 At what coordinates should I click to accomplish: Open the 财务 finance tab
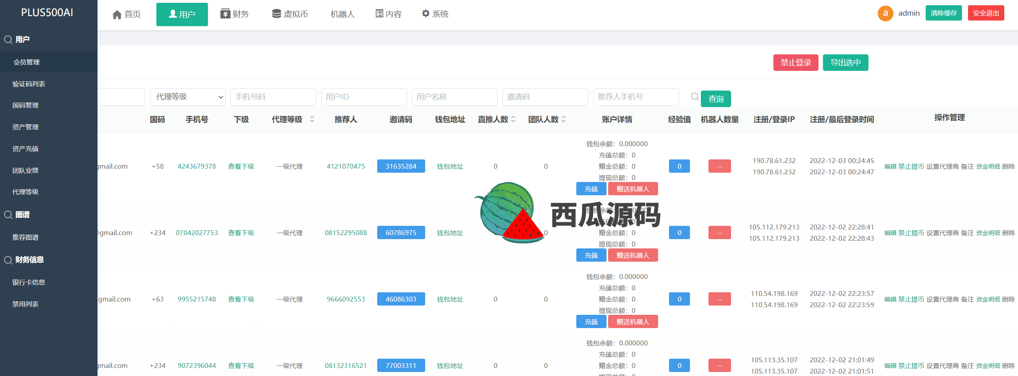click(x=235, y=14)
